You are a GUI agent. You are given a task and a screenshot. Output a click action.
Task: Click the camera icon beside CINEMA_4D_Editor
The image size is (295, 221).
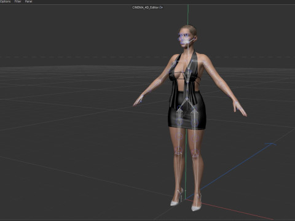(161, 7)
